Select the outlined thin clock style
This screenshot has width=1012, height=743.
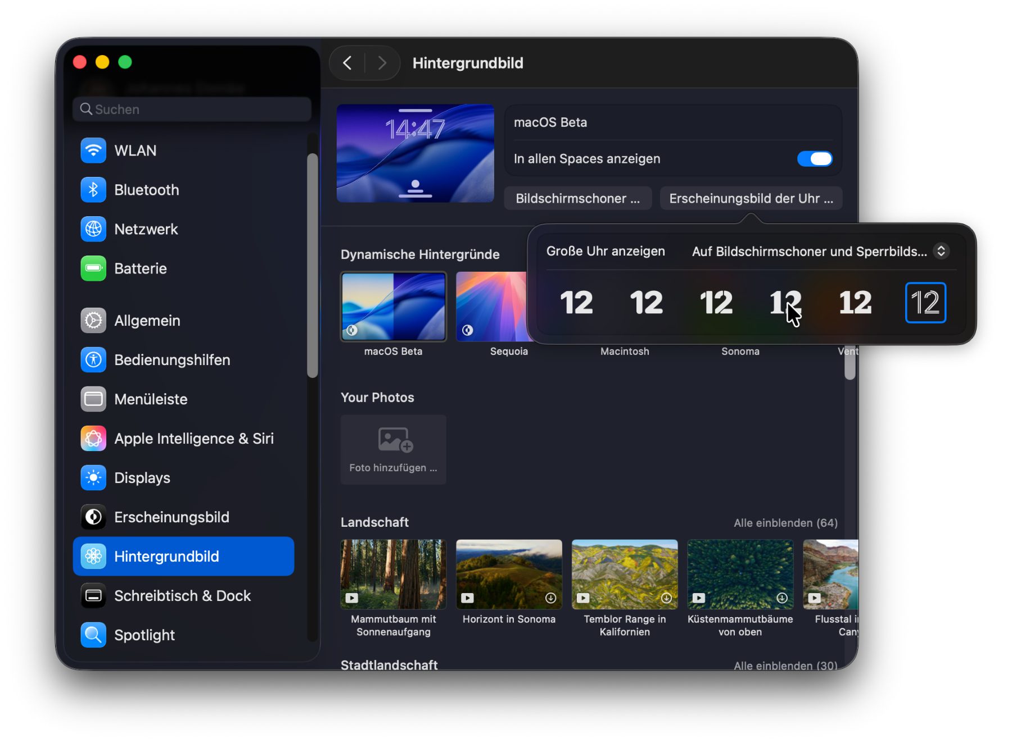point(925,303)
